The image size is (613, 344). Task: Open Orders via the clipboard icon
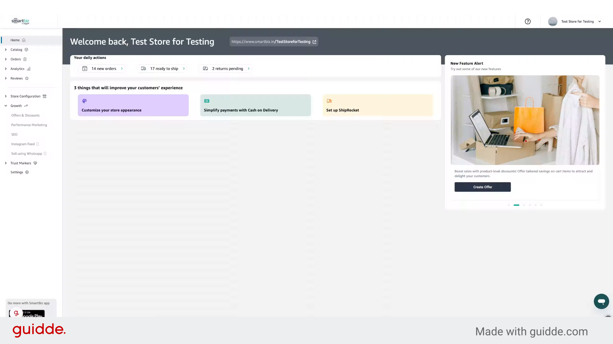click(25, 59)
